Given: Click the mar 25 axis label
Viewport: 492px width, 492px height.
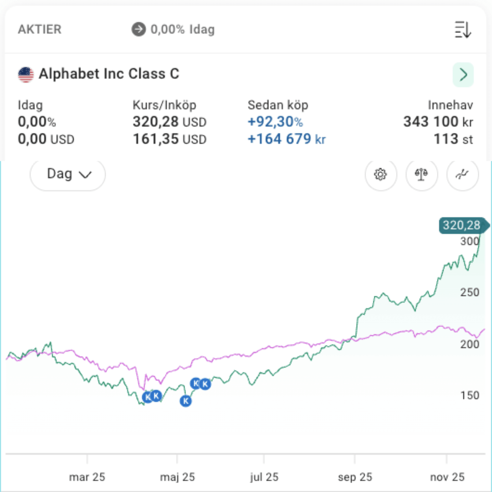Looking at the screenshot, I should click(x=87, y=477).
